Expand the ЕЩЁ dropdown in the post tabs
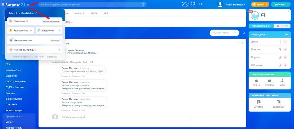The width and height of the screenshot is (294, 129). pyautogui.click(x=107, y=13)
